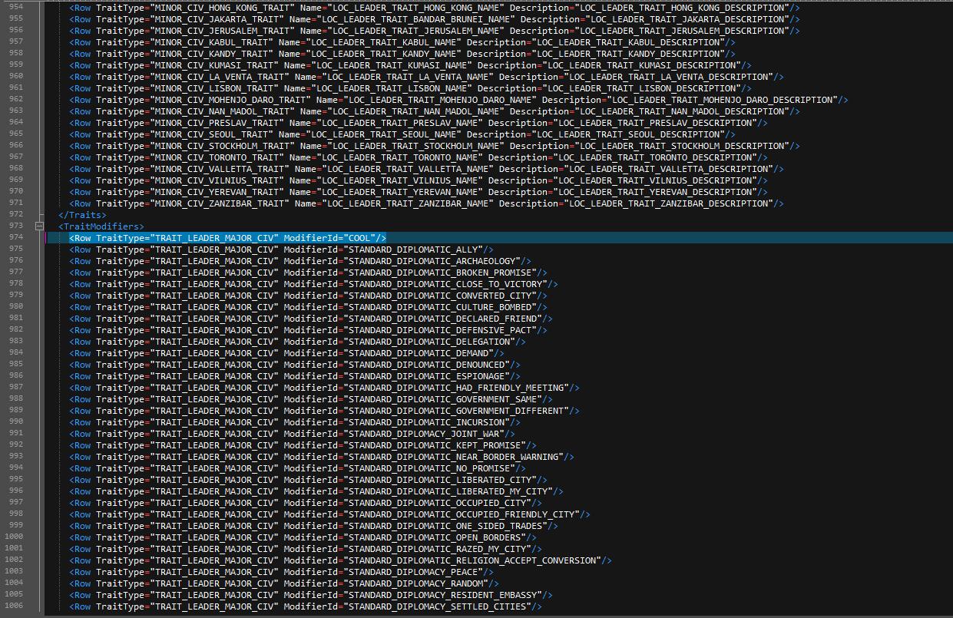
Task: Click line number 965 in the gutter
Action: point(15,134)
